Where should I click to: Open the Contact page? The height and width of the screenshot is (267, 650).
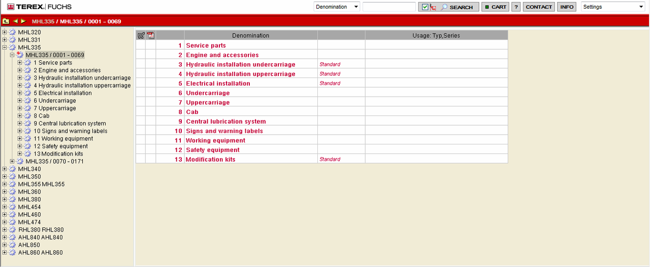tap(539, 7)
